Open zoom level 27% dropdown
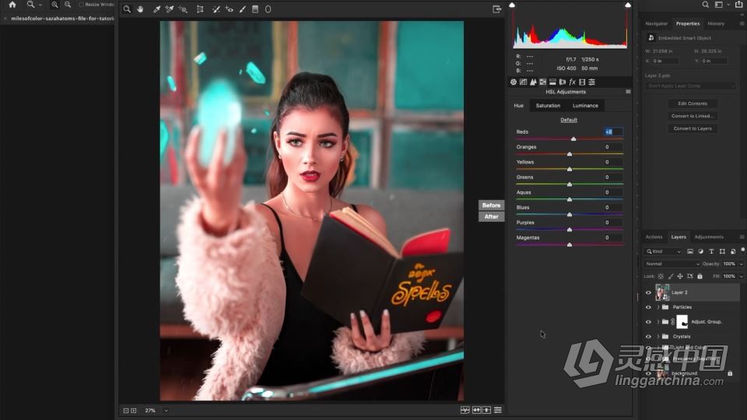 [x=166, y=411]
